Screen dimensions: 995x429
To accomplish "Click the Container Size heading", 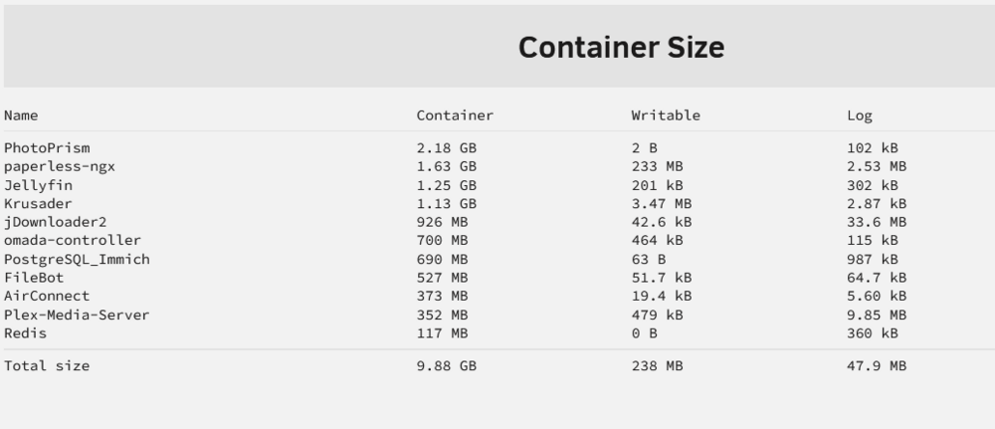I will pyautogui.click(x=621, y=48).
